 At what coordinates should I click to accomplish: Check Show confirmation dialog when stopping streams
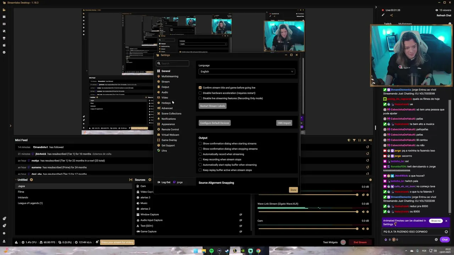[x=200, y=149]
